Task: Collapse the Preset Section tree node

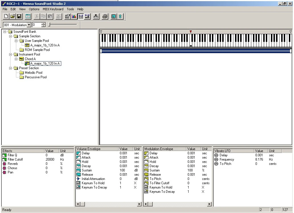Action: coord(11,68)
